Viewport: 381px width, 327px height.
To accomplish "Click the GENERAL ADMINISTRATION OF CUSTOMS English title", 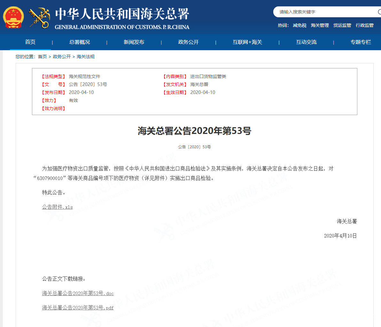I will 122,27.
